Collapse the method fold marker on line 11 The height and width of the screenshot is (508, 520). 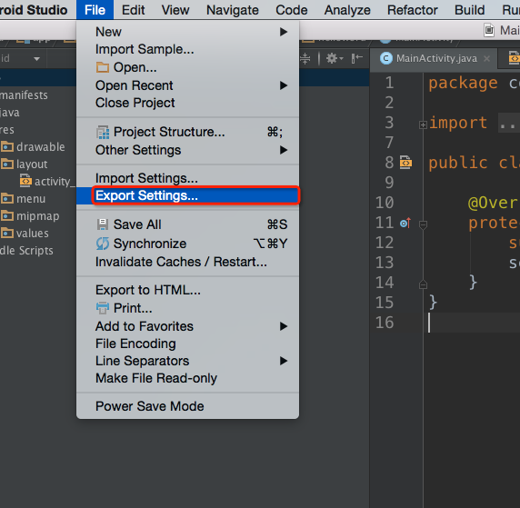point(423,225)
